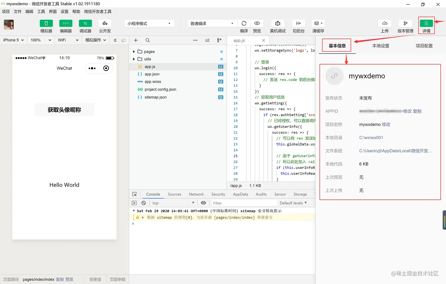The width and height of the screenshot is (446, 284).
Task: Collapse the file tree panel icon
Action: [219, 40]
